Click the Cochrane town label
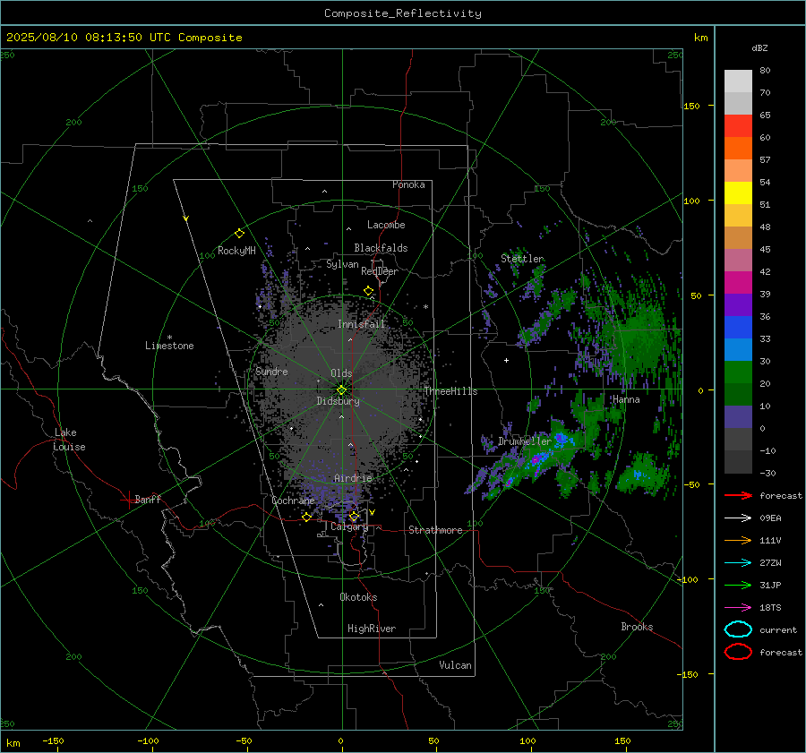806x753 pixels. click(x=293, y=501)
